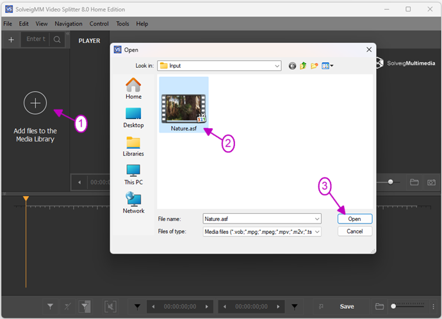This screenshot has width=442, height=319.
Task: Click the left marker triangle before start time
Action: (x=137, y=307)
